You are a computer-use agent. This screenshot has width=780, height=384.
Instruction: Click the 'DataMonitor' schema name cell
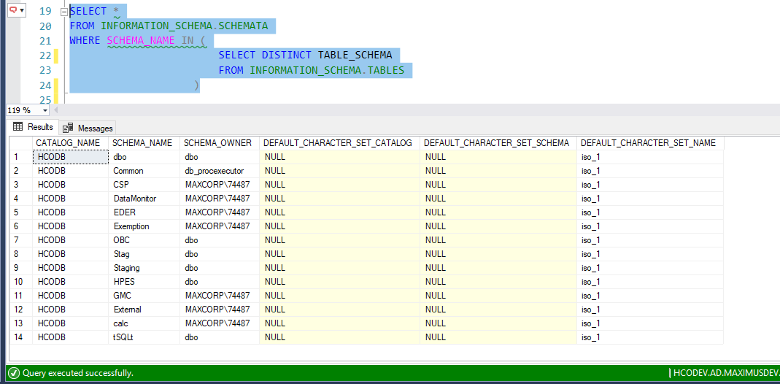[x=144, y=199]
